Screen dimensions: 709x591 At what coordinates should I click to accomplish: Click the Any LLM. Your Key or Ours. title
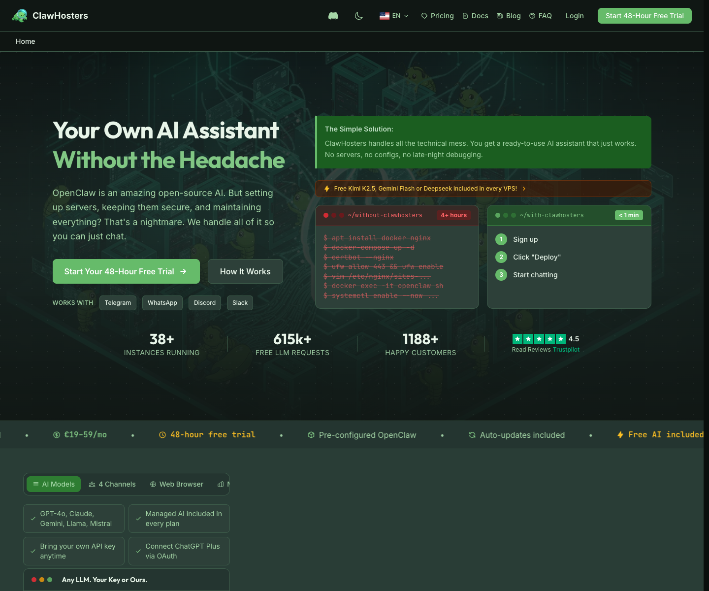[104, 580]
